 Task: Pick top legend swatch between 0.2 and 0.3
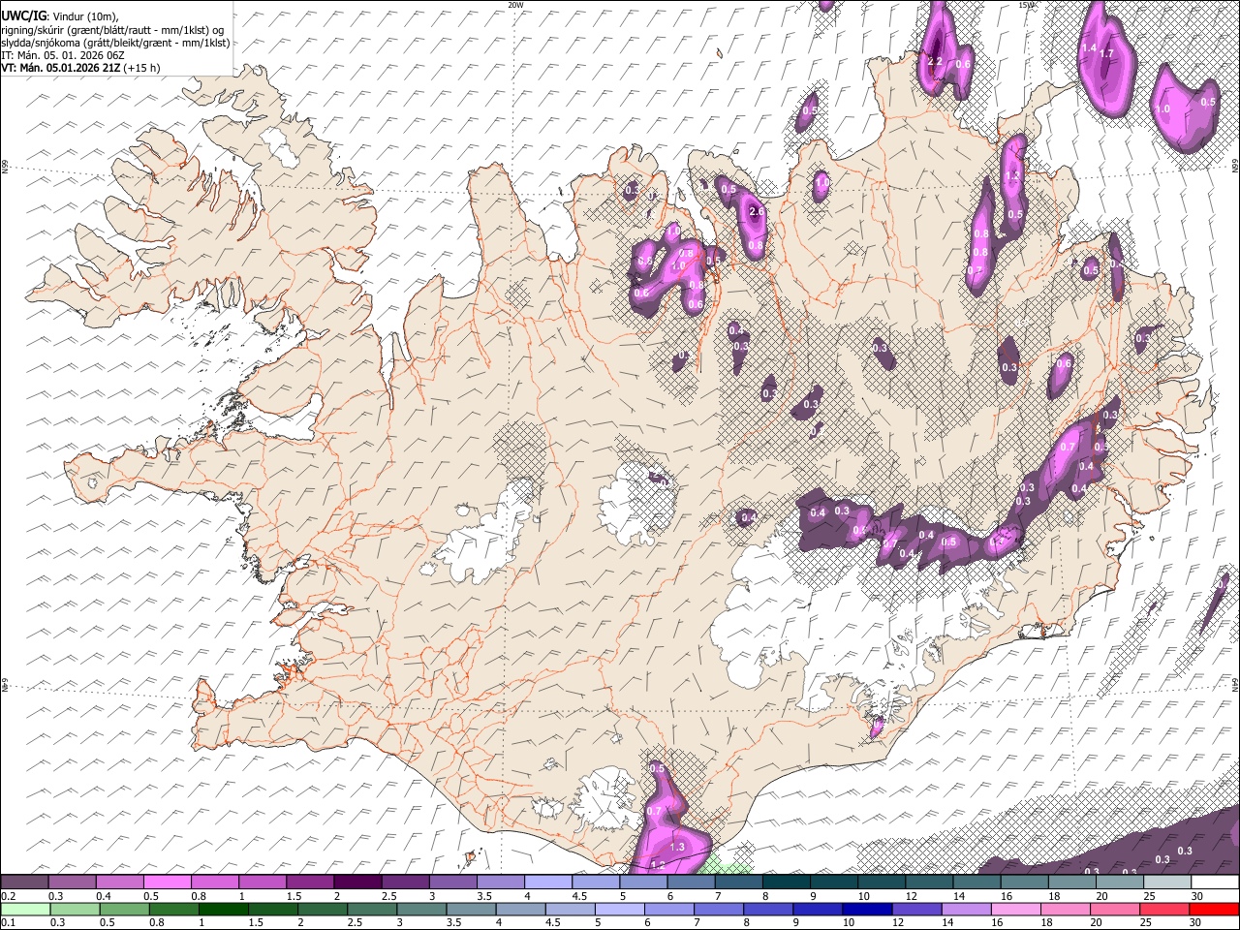coord(24,882)
